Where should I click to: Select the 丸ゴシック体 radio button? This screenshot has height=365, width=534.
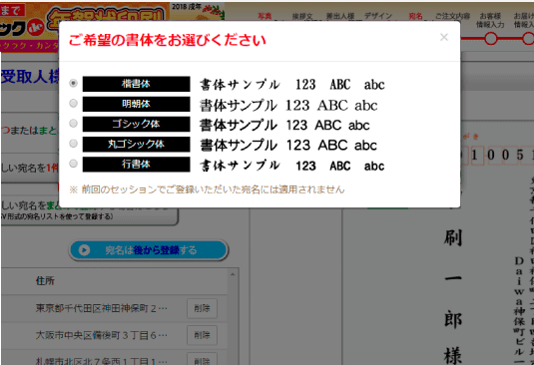(x=73, y=144)
